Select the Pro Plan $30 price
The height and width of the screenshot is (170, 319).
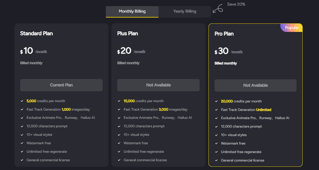pyautogui.click(x=222, y=51)
